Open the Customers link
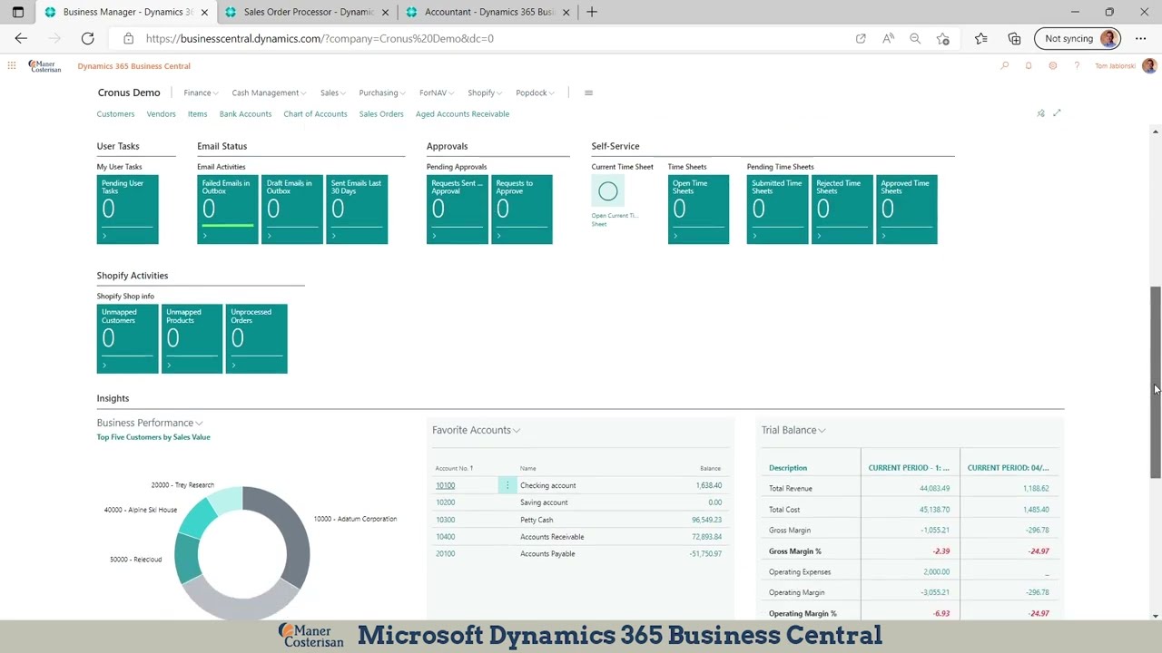Screen dimensions: 1162x653 [115, 114]
